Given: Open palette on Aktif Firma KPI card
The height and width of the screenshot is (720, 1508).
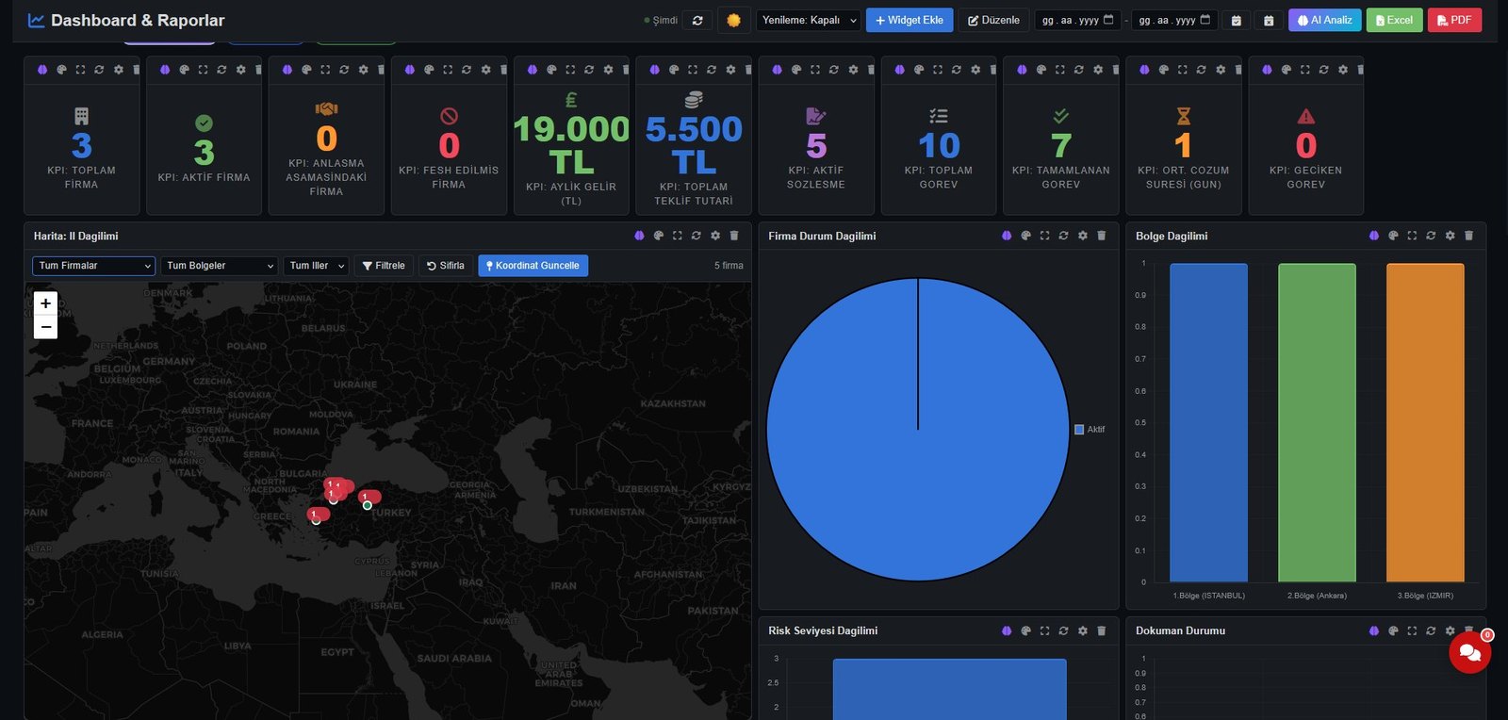Looking at the screenshot, I should (x=184, y=70).
